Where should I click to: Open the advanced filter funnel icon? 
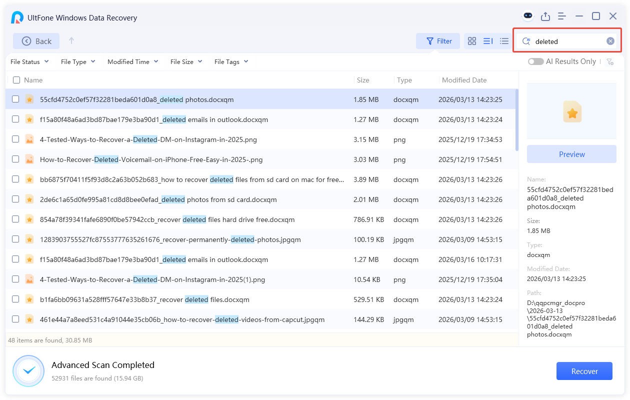(x=610, y=61)
